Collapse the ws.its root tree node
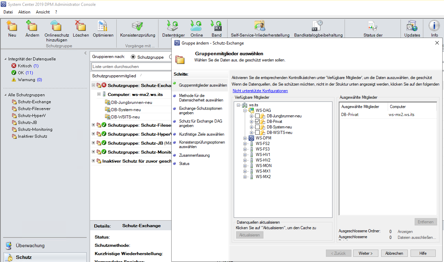Viewport: 444px width, 262px height. pos(239,105)
